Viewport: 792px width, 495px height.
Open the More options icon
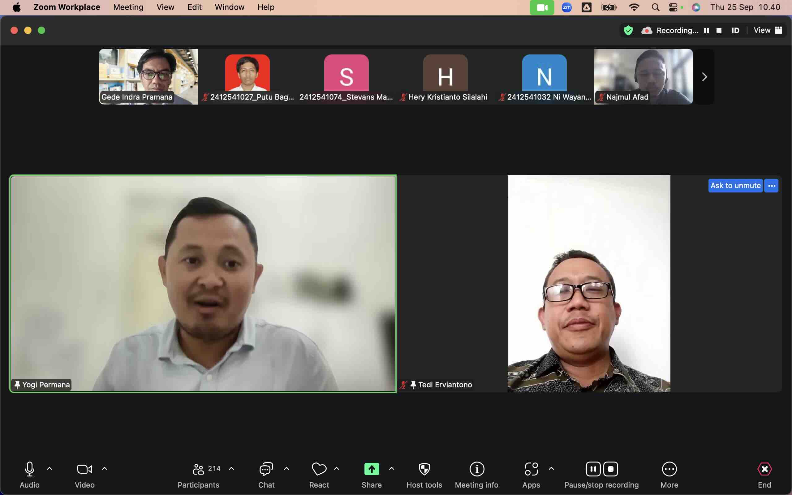(669, 469)
